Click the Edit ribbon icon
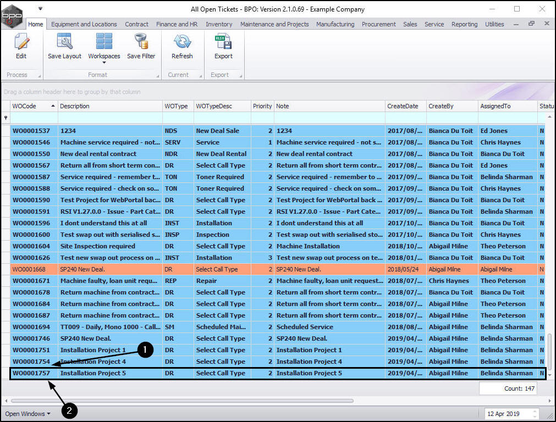Image resolution: width=556 pixels, height=422 pixels. [21, 47]
